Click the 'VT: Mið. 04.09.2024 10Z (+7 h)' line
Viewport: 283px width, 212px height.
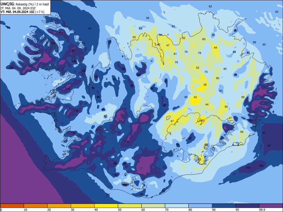[x=22, y=12]
